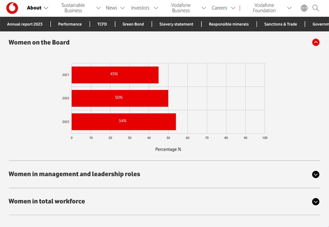This screenshot has width=329, height=227.
Task: Click the 2022 axis label
Action: 66,98
